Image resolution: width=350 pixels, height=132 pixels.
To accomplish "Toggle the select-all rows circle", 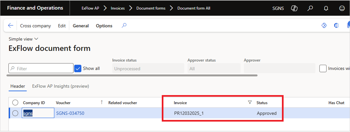I will point(15,103).
